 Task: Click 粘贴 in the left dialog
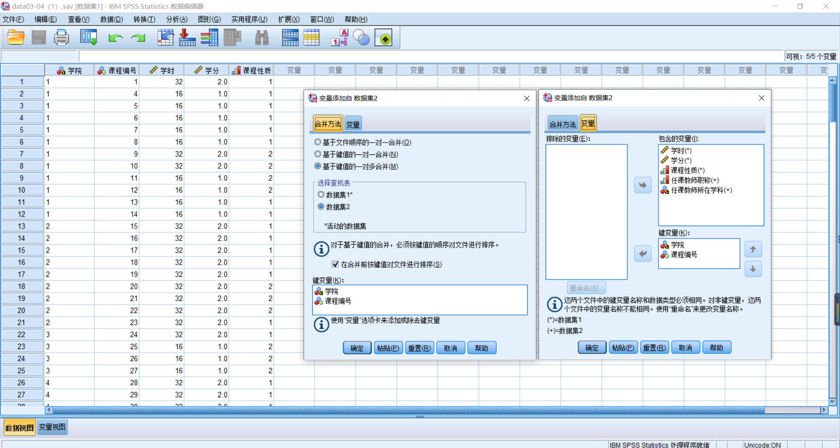click(388, 348)
